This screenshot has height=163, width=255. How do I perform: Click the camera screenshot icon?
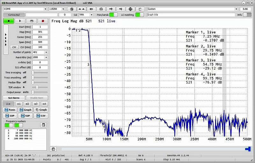[x=101, y=9]
